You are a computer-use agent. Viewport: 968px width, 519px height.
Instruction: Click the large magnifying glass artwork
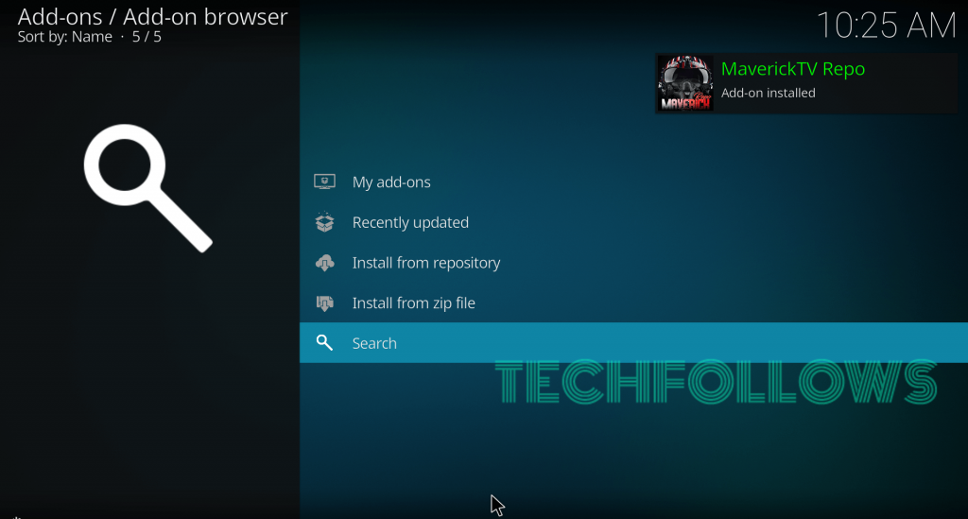tap(148, 188)
